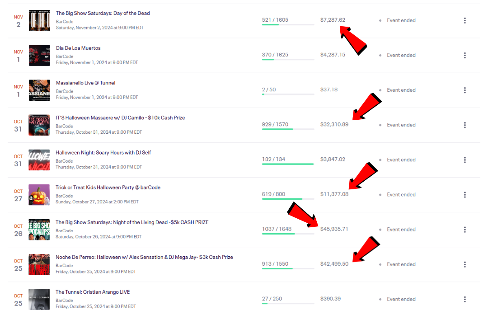Open actions menu for Scary Hours with DJ Self
Image resolution: width=488 pixels, height=324 pixels.
(x=465, y=160)
